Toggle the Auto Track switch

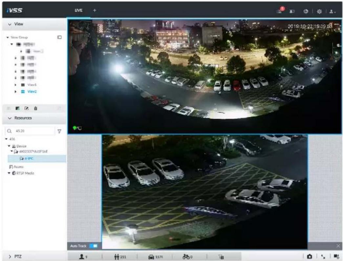coord(94,246)
